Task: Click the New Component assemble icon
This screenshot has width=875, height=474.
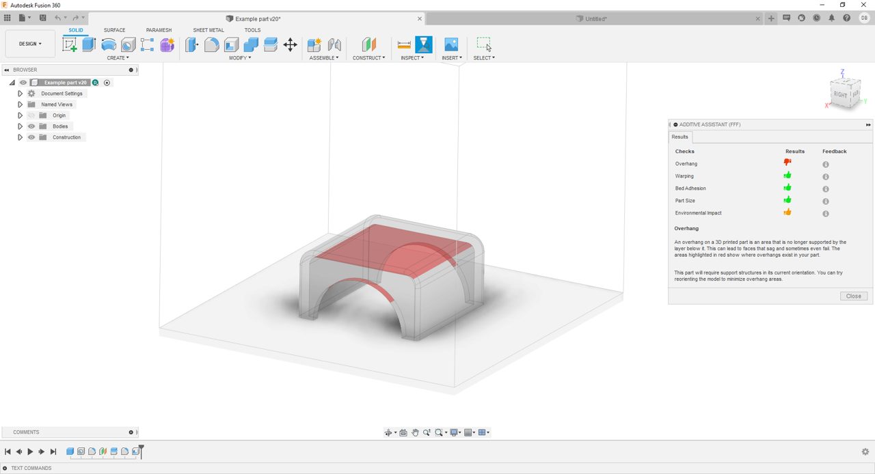Action: (x=314, y=44)
